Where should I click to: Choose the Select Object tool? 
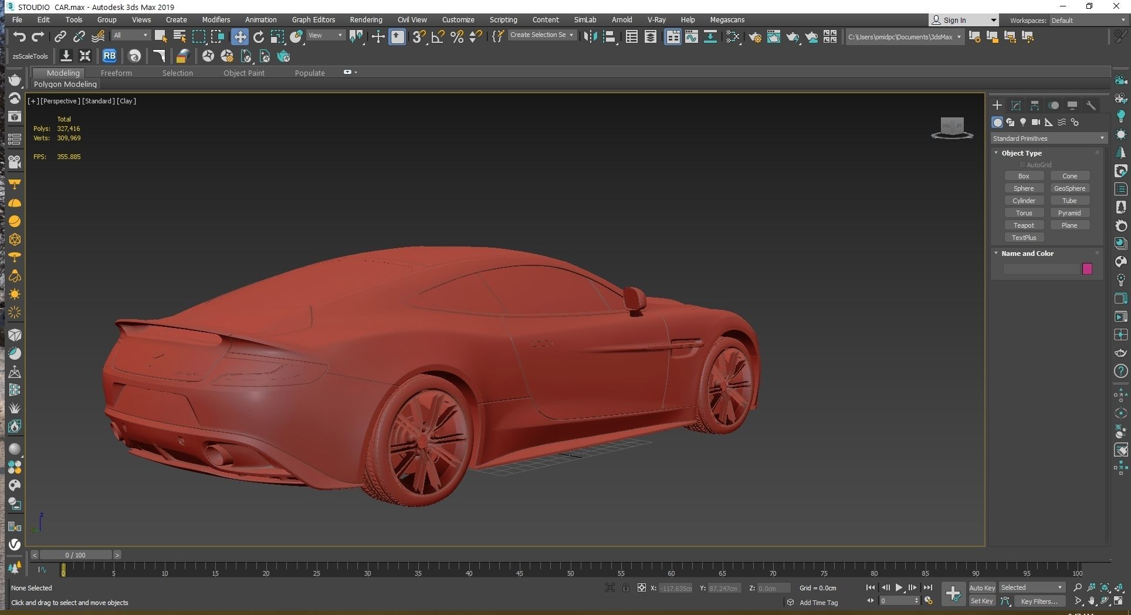pos(160,36)
